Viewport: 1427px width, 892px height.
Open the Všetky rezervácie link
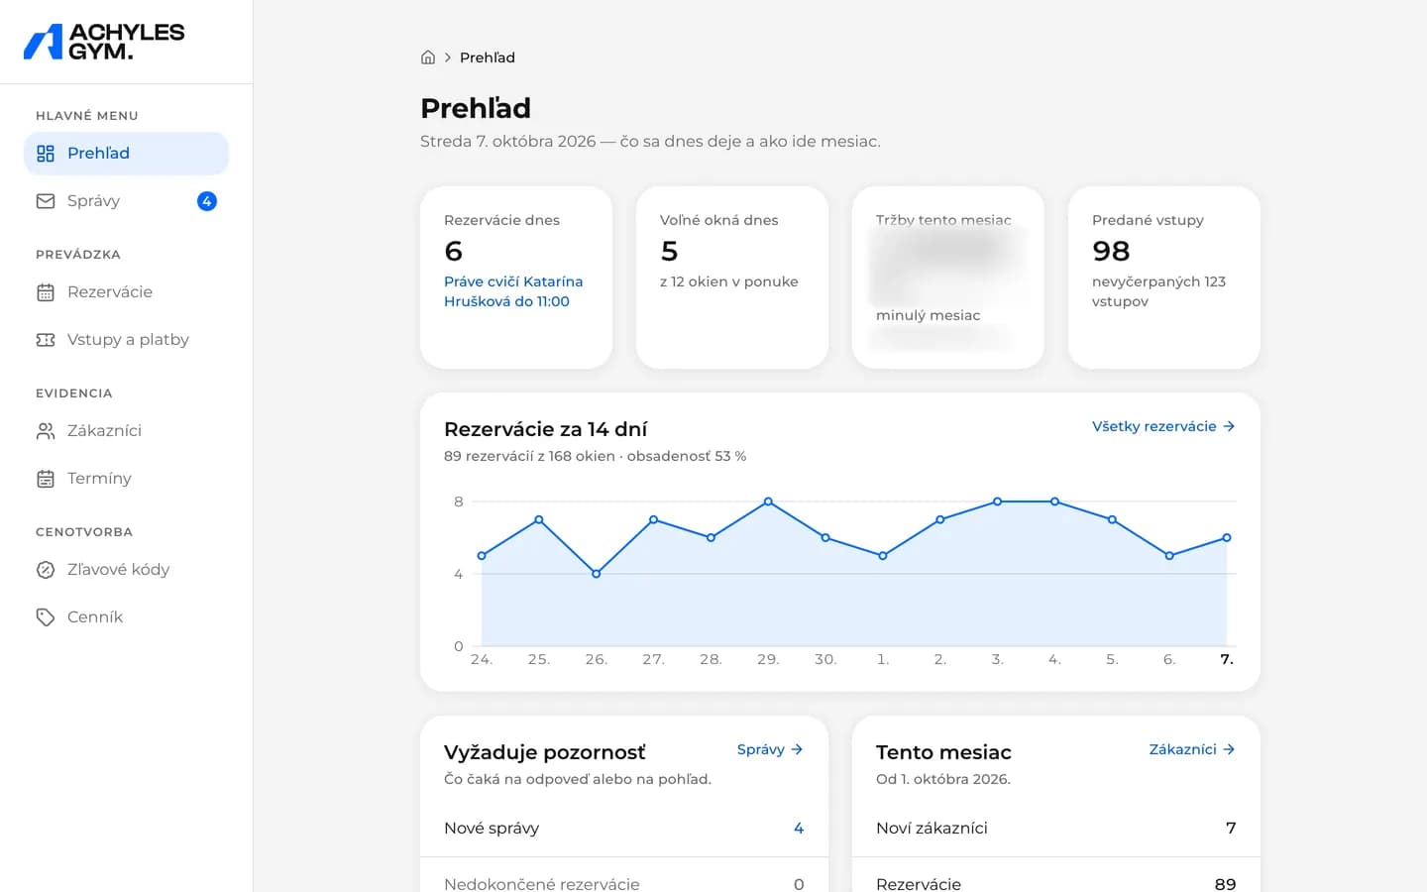point(1163,426)
